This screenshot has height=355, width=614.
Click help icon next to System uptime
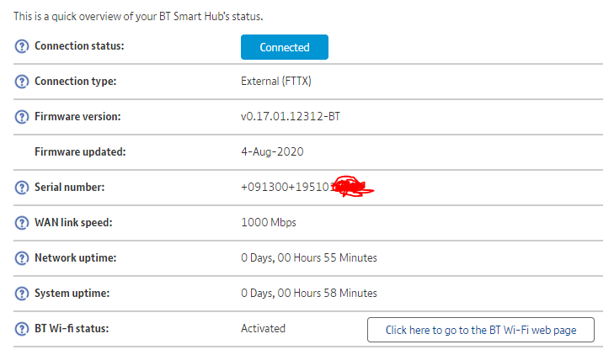tap(22, 294)
